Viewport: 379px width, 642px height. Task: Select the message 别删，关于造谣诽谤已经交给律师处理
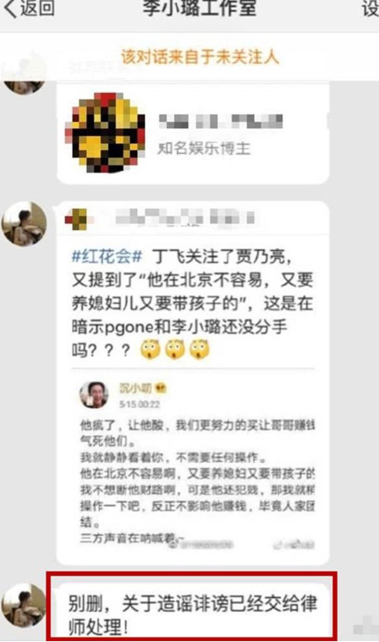tap(192, 615)
